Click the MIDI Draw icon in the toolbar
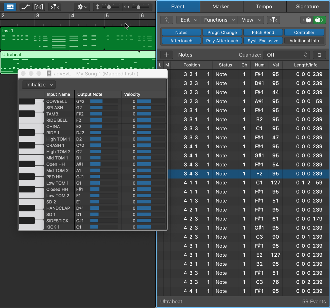The image size is (330, 308). click(x=26, y=7)
